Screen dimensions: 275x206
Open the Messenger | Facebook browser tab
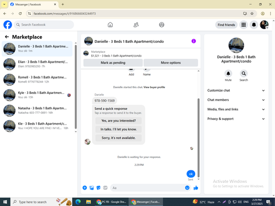(33, 4)
